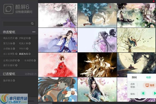
Task: Click the 酷屏6 logo icon
Action: coord(9,9)
